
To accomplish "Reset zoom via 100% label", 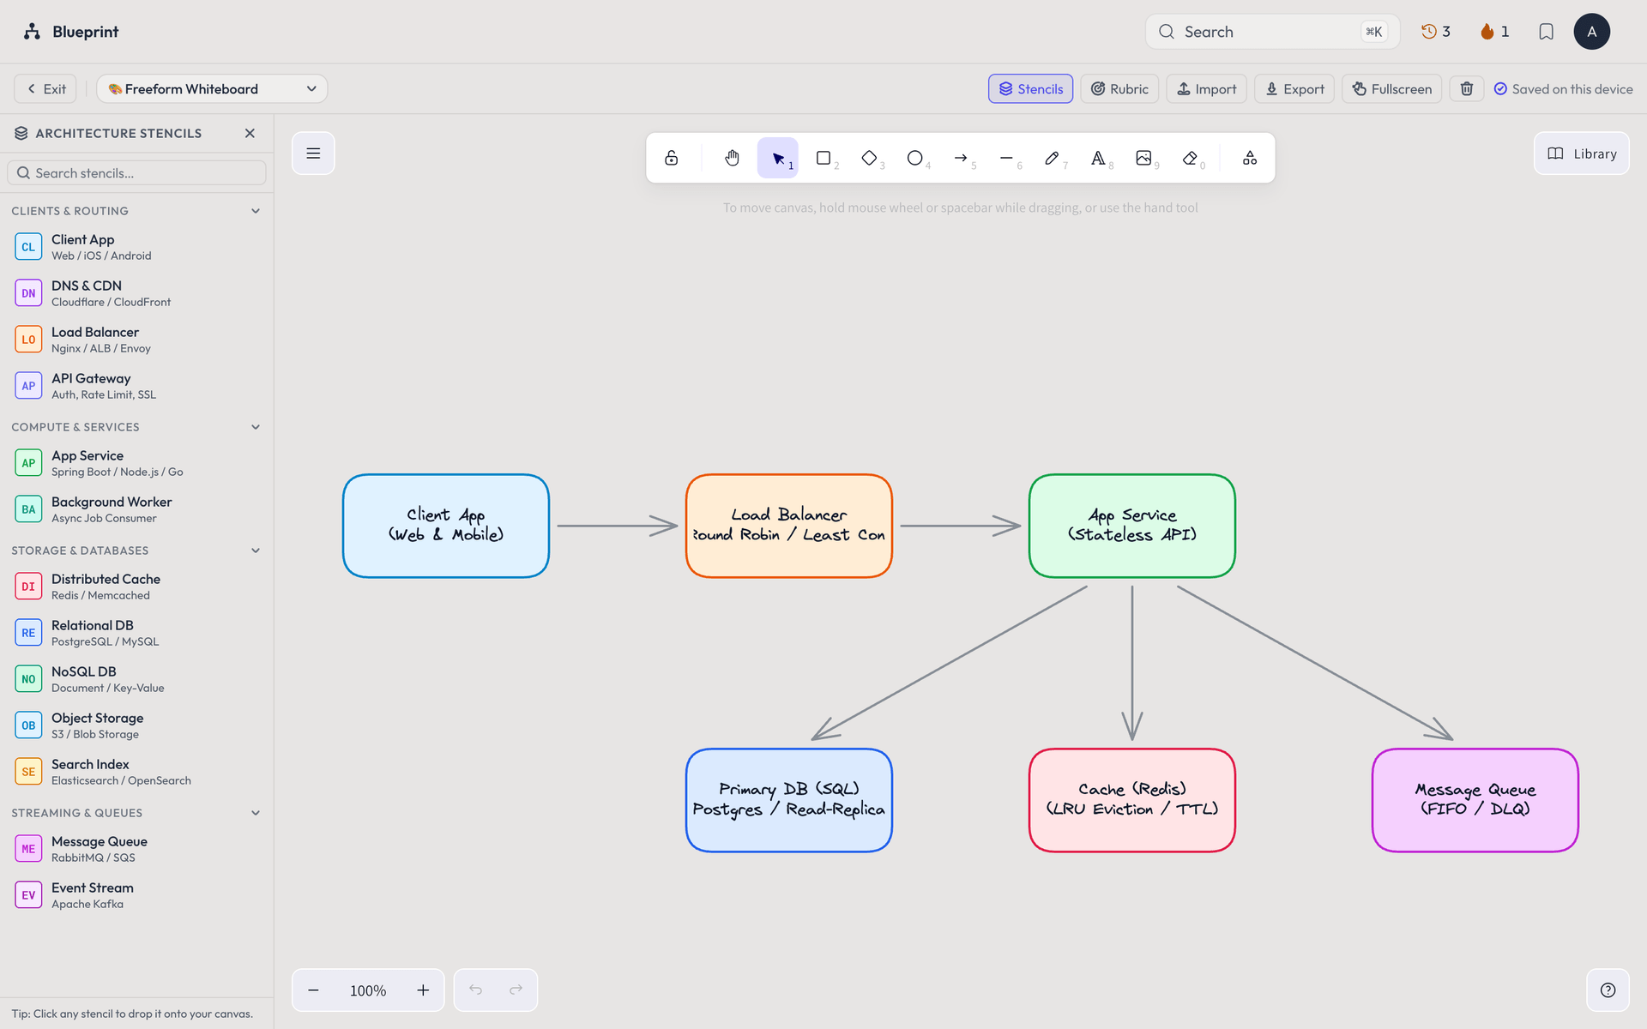I will (x=368, y=990).
